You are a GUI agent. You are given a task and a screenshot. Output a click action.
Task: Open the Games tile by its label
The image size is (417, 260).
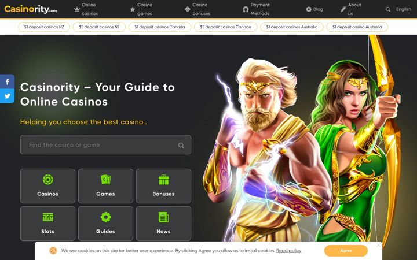pyautogui.click(x=105, y=194)
